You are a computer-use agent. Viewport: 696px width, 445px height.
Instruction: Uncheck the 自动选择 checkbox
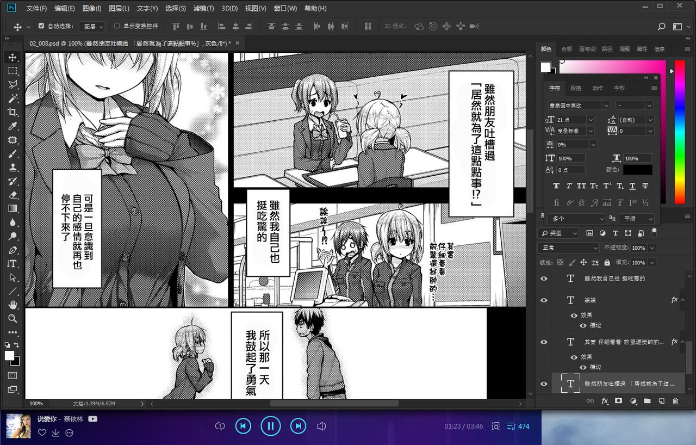41,26
